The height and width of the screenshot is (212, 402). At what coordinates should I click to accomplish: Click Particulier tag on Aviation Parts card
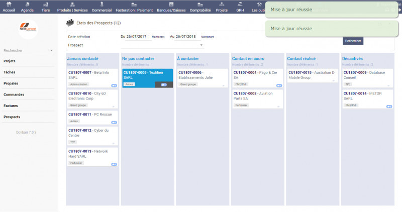coord(241,105)
